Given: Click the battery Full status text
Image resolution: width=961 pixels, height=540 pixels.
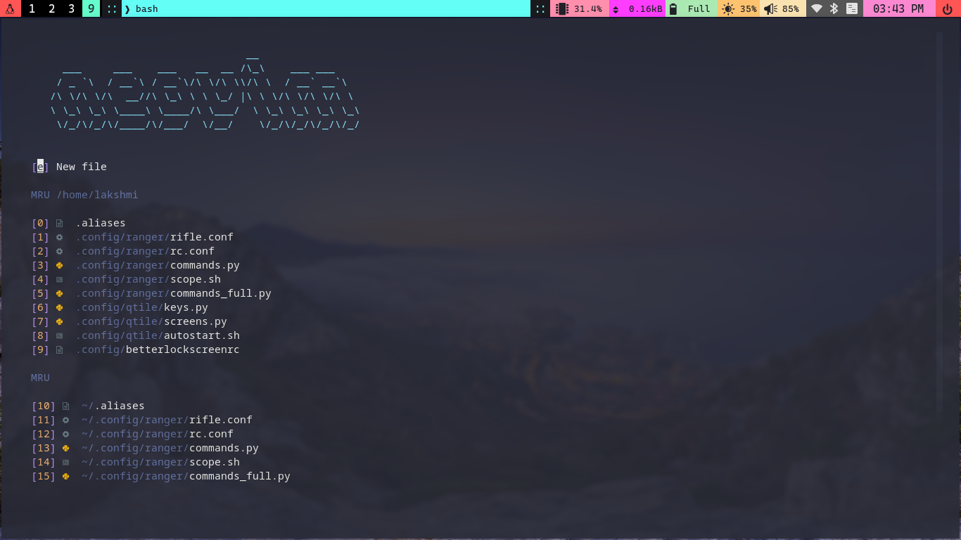Looking at the screenshot, I should 699,8.
